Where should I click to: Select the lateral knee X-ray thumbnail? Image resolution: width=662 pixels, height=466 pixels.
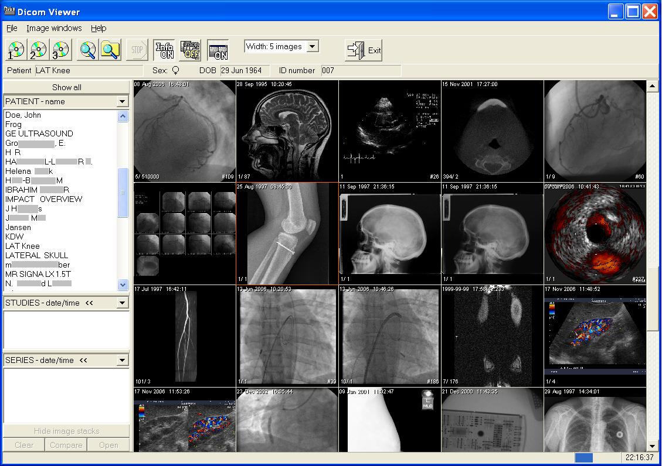[x=287, y=234]
